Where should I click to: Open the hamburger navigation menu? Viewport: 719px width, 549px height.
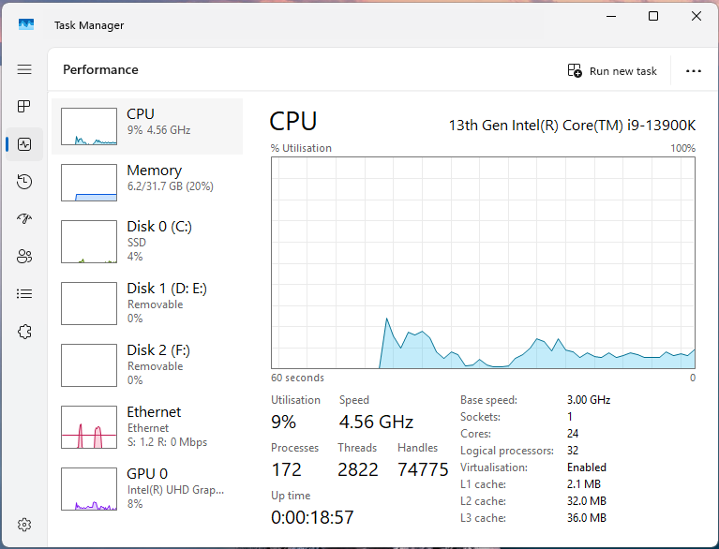24,69
